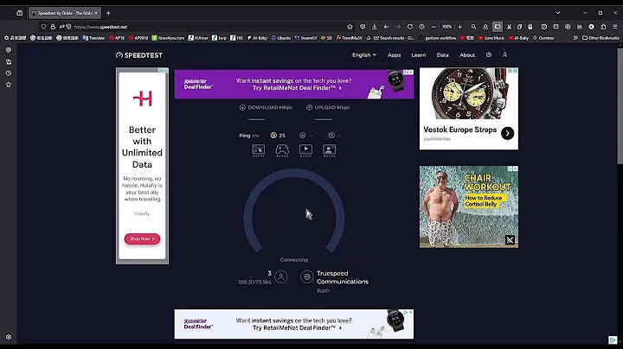Close the bottom banner ad
This screenshot has height=349, width=623.
point(411,312)
